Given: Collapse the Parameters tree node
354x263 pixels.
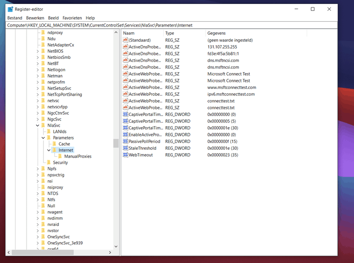Looking at the screenshot, I should point(43,138).
